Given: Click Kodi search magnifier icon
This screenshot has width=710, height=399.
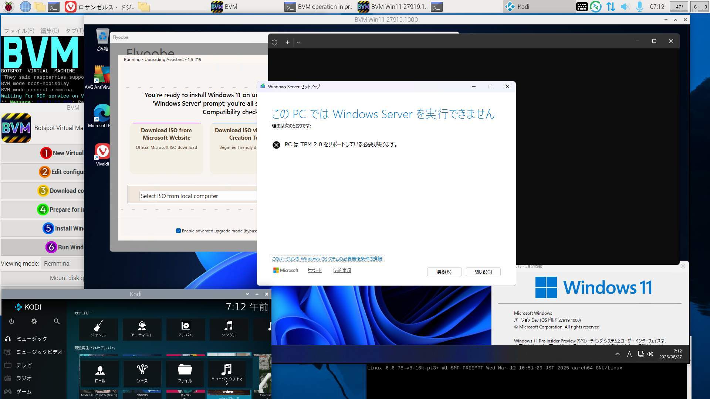Looking at the screenshot, I should click(x=57, y=321).
